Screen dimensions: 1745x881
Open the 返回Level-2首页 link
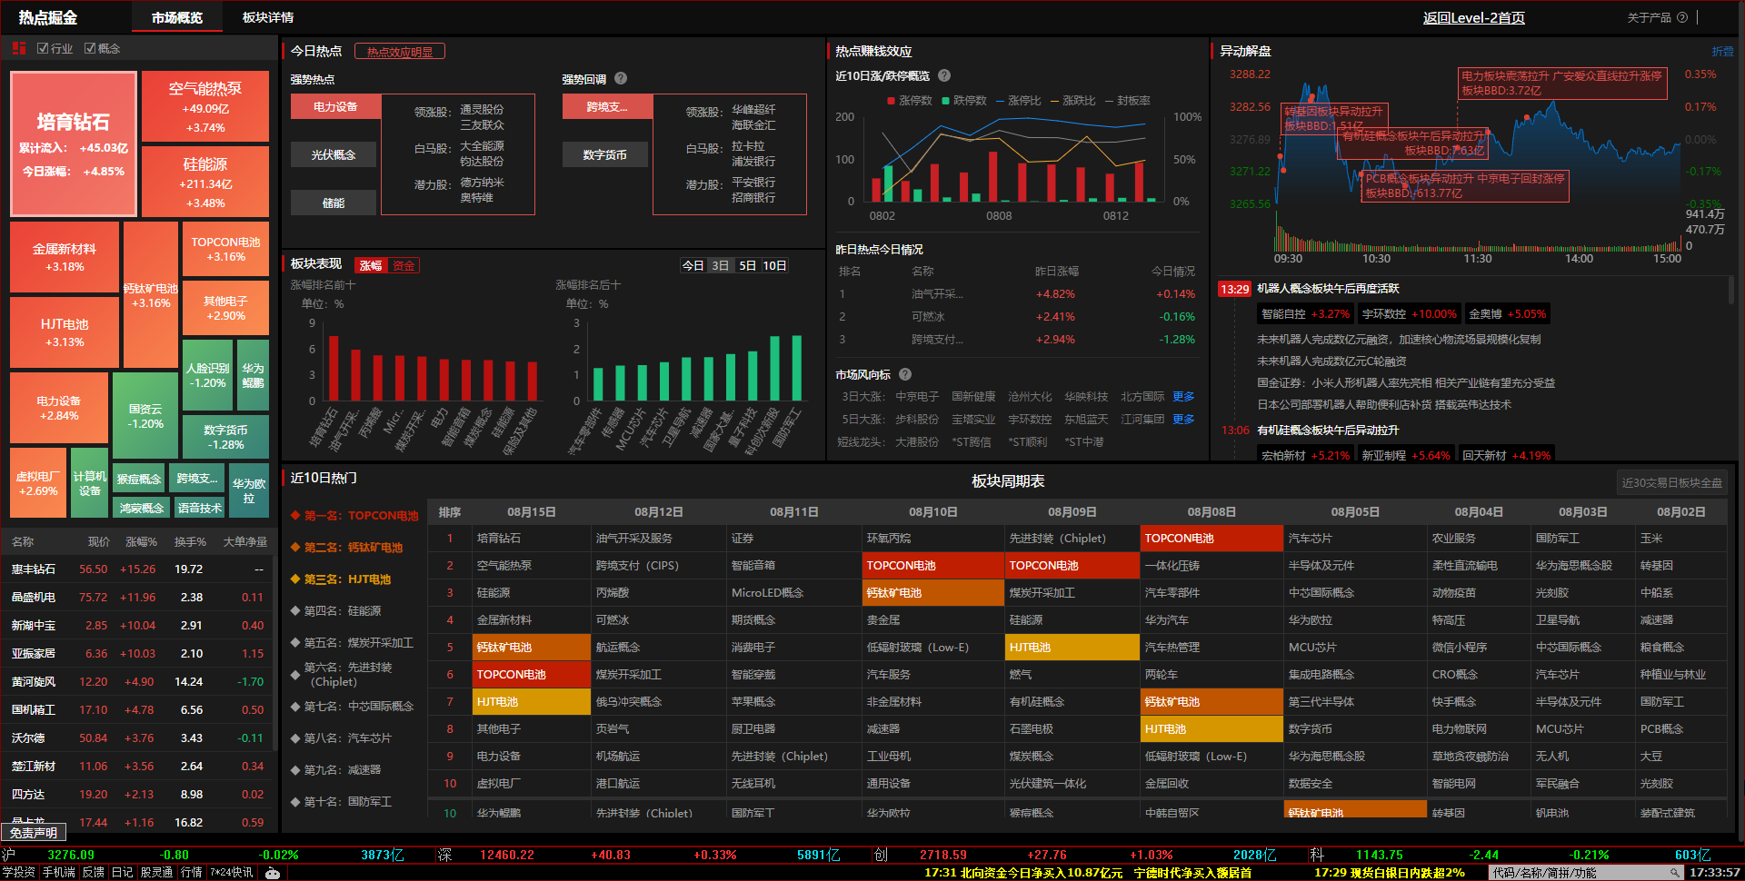1473,17
